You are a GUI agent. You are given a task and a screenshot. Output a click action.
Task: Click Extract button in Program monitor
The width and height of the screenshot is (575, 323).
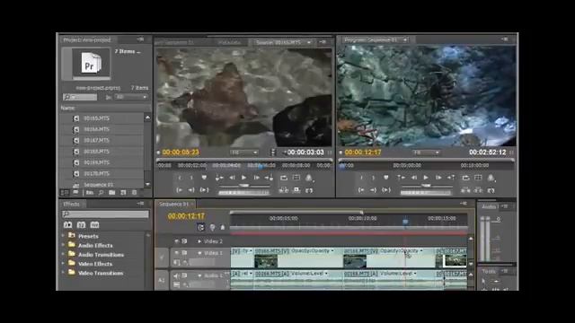pyautogui.click(x=478, y=190)
